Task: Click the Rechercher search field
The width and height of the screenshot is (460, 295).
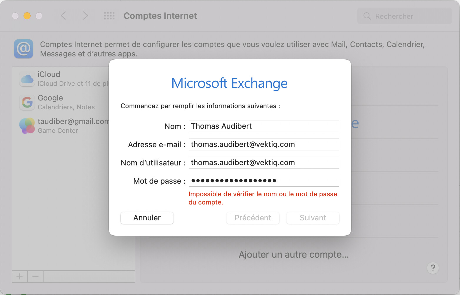Action: (405, 16)
